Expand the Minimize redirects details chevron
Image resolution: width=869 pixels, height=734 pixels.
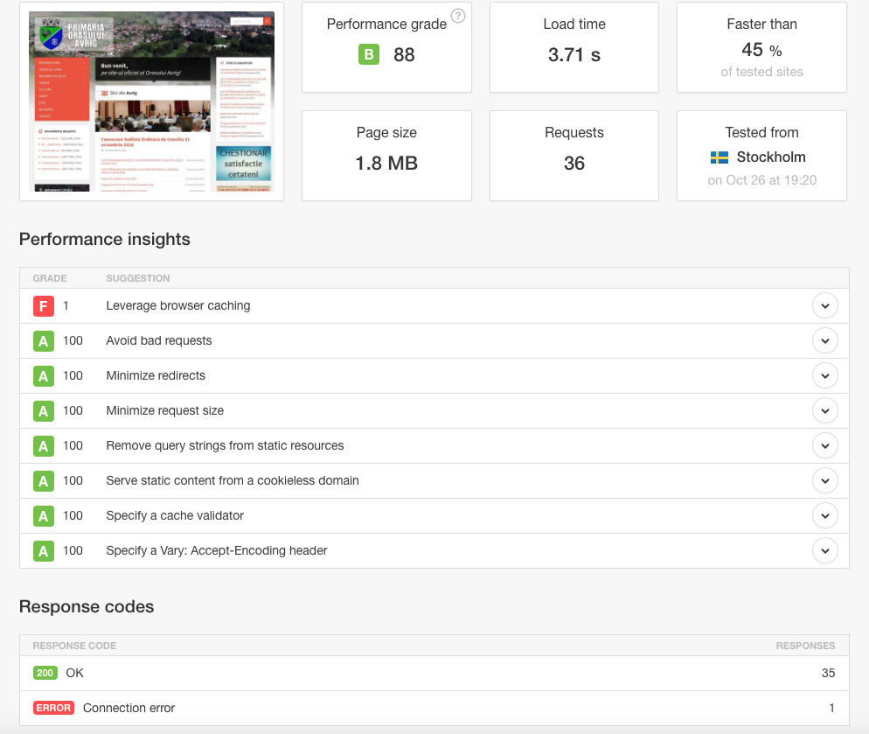point(824,376)
